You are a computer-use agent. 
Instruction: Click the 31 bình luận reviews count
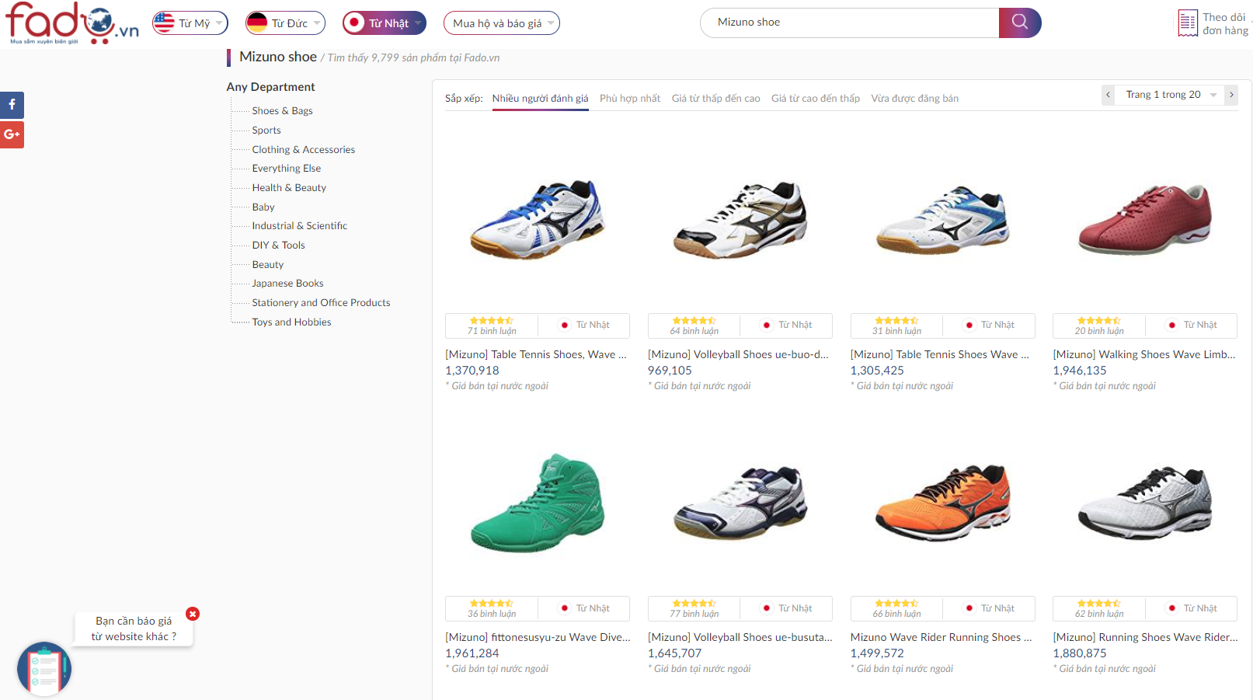click(896, 331)
